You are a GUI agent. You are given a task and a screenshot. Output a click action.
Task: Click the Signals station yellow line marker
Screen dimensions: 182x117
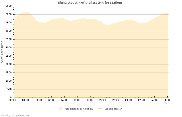[x=100, y=109]
